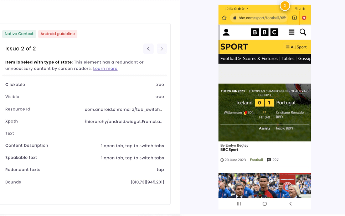Open the BBC hamburger menu
This screenshot has height=216, width=345.
[x=292, y=32]
